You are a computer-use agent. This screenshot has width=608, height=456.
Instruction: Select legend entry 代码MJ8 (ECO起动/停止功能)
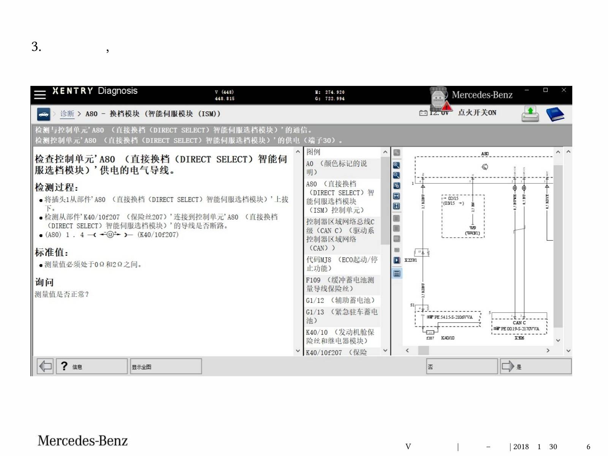click(343, 264)
